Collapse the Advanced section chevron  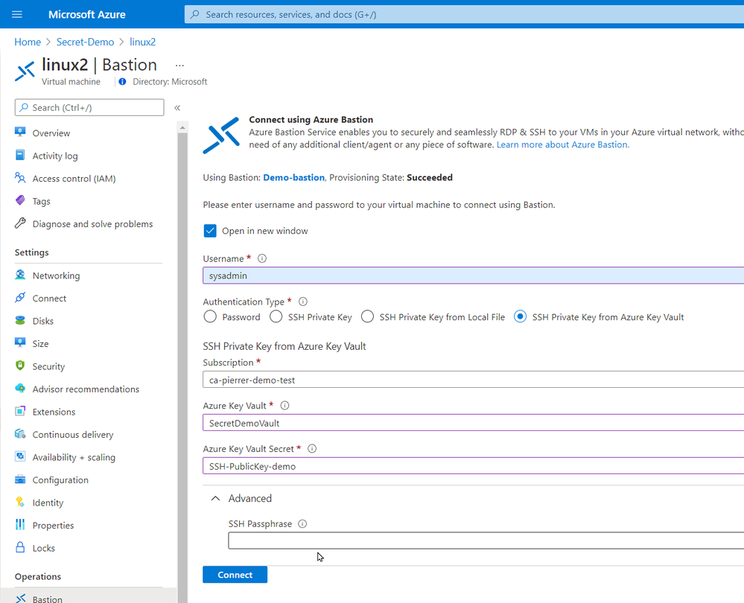tap(215, 499)
